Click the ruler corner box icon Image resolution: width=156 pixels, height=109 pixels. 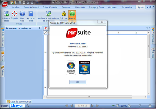45,33
